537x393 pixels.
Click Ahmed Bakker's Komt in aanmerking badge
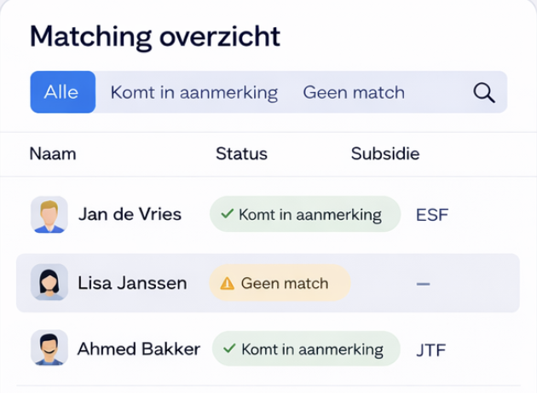[306, 349]
